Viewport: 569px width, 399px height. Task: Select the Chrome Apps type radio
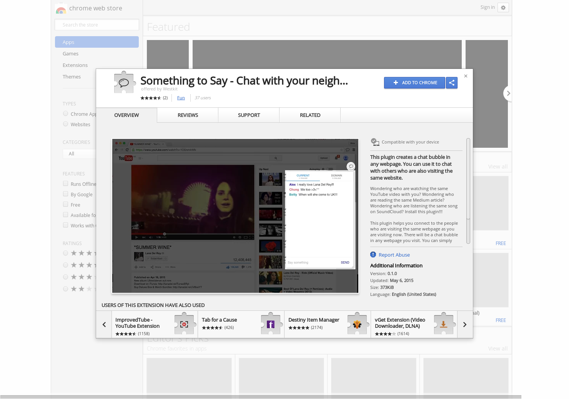[65, 114]
